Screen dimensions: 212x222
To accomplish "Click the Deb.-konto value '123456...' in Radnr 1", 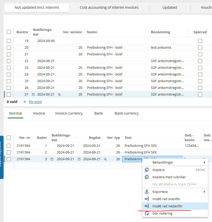I will tap(192, 146).
